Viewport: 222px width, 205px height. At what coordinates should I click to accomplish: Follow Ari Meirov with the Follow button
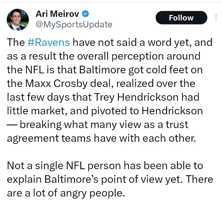pos(181,18)
